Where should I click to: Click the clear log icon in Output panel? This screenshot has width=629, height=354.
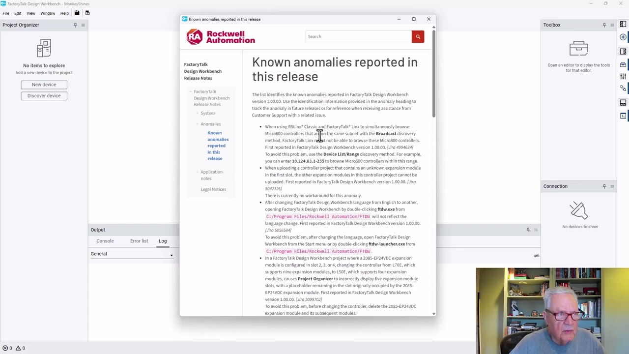[536, 255]
